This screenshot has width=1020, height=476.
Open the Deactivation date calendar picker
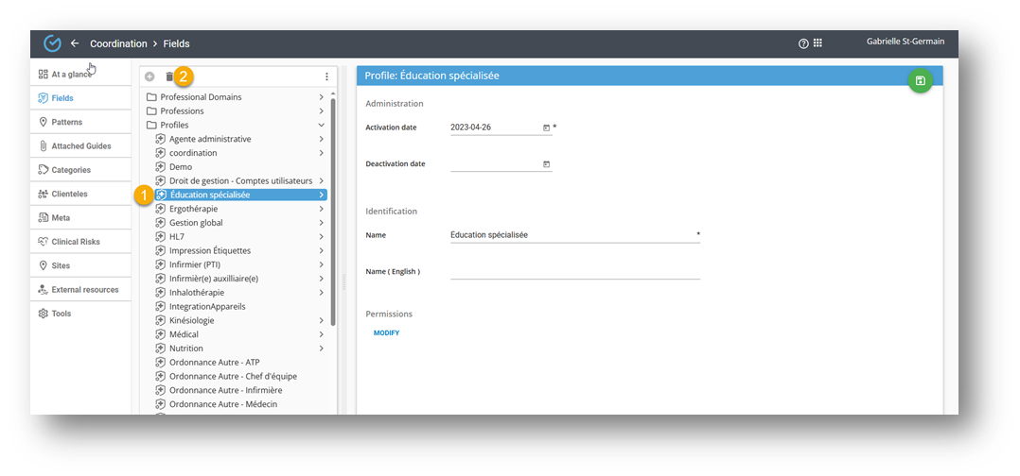(546, 164)
